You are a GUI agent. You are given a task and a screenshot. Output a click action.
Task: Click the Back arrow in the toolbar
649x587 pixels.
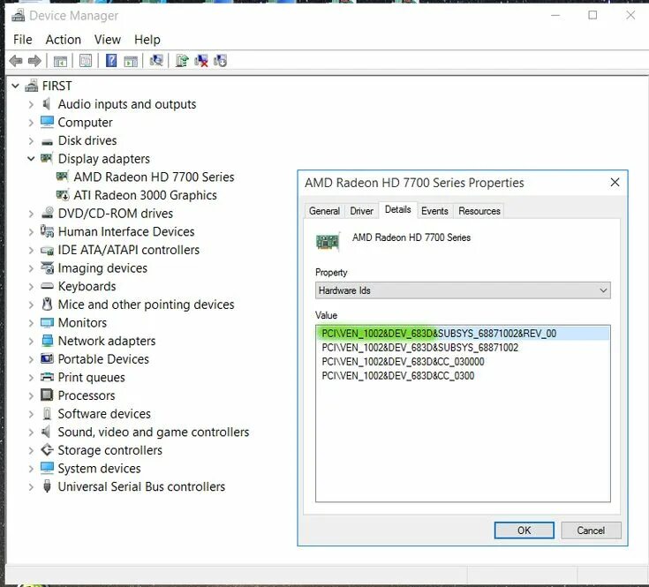[x=16, y=61]
